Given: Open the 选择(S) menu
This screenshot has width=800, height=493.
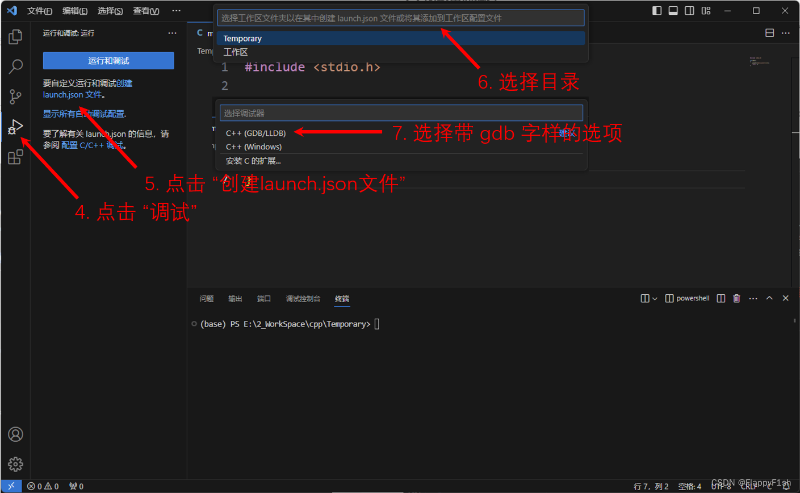Looking at the screenshot, I should [110, 11].
